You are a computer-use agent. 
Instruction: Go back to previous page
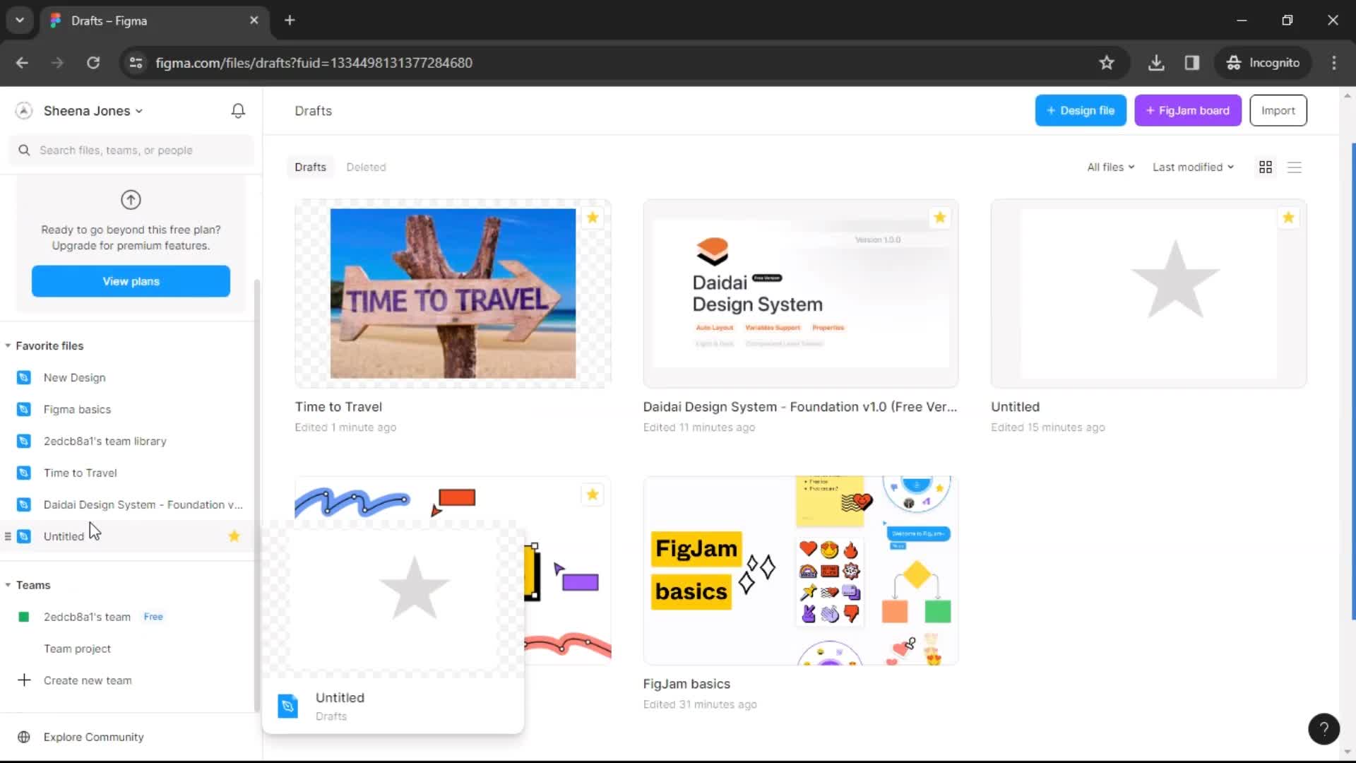[x=22, y=63]
